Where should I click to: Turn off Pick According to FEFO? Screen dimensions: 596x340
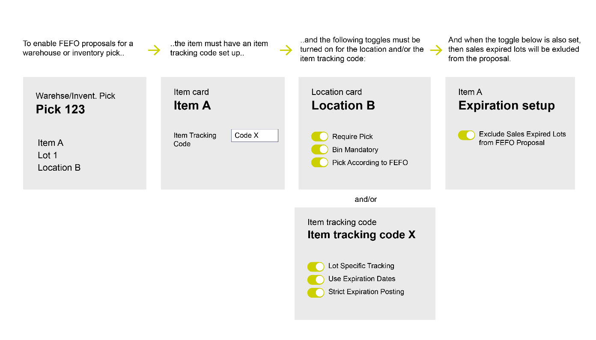tap(319, 163)
